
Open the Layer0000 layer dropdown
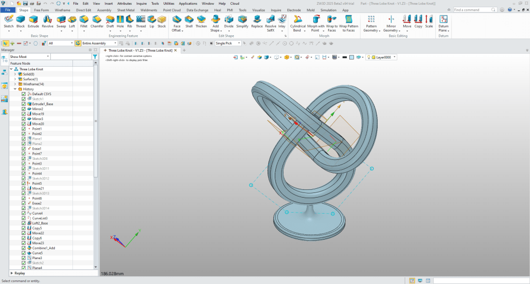[395, 57]
